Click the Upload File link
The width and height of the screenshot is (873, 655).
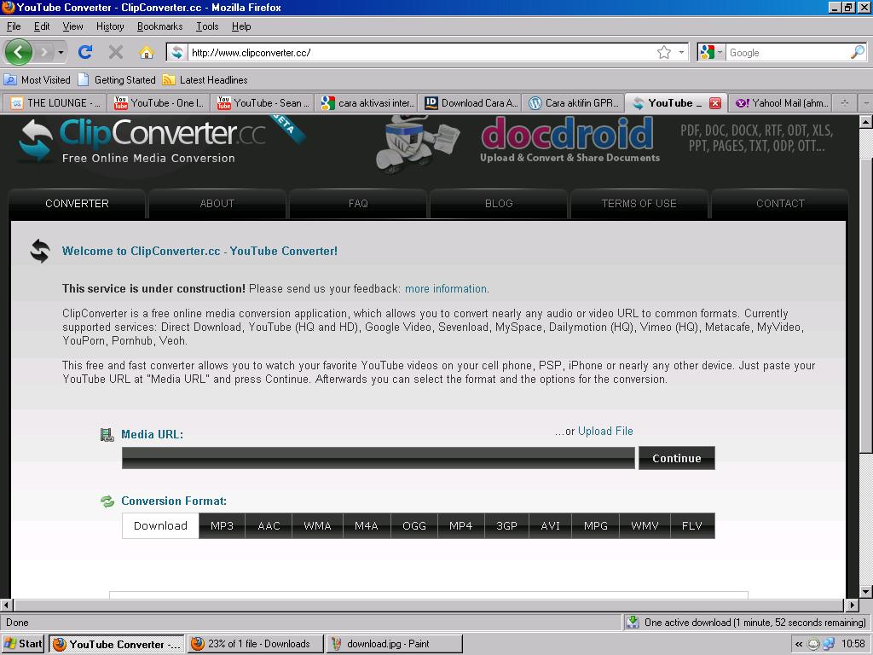(605, 431)
